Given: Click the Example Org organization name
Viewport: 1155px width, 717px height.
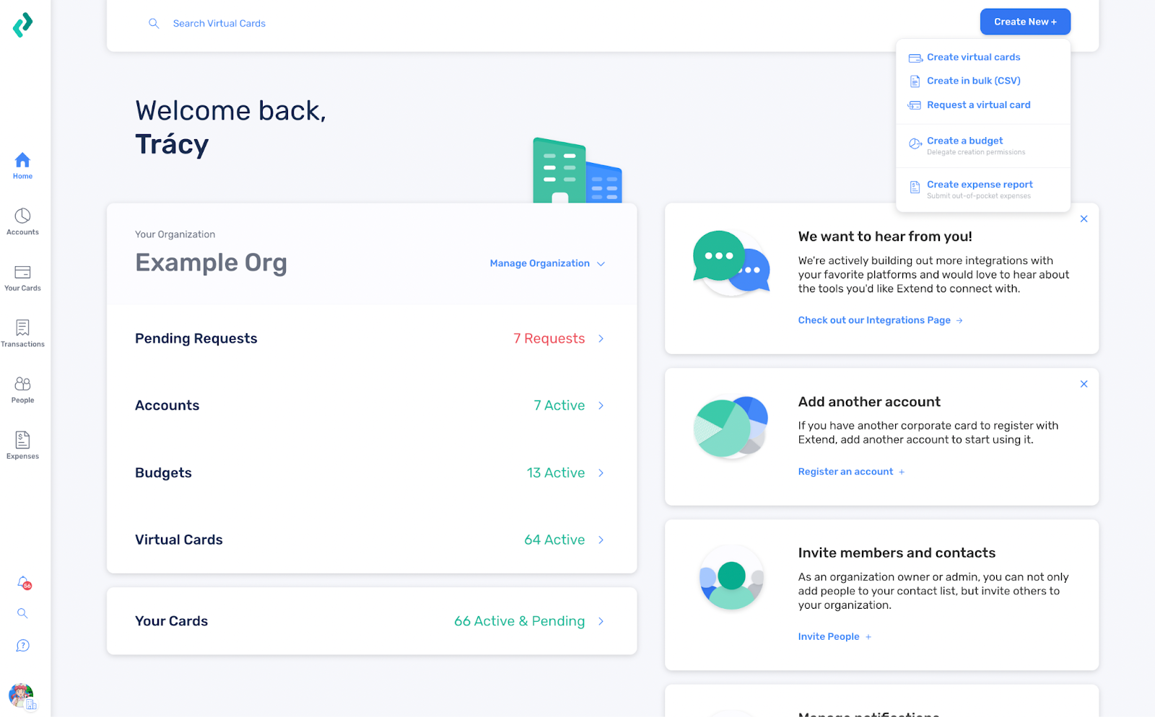Looking at the screenshot, I should 211,263.
